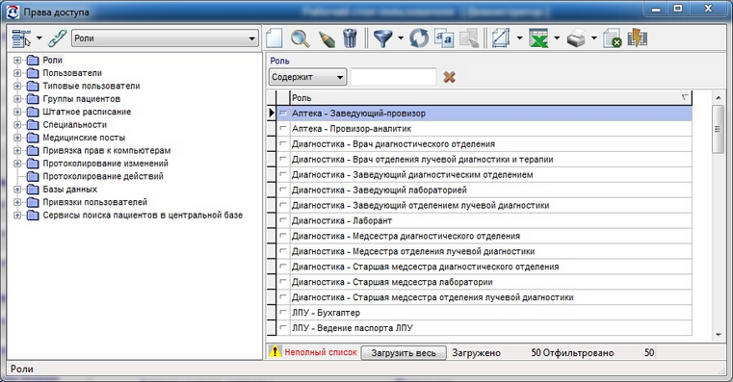Click the refresh circular arrows icon
The height and width of the screenshot is (382, 733).
coord(419,38)
